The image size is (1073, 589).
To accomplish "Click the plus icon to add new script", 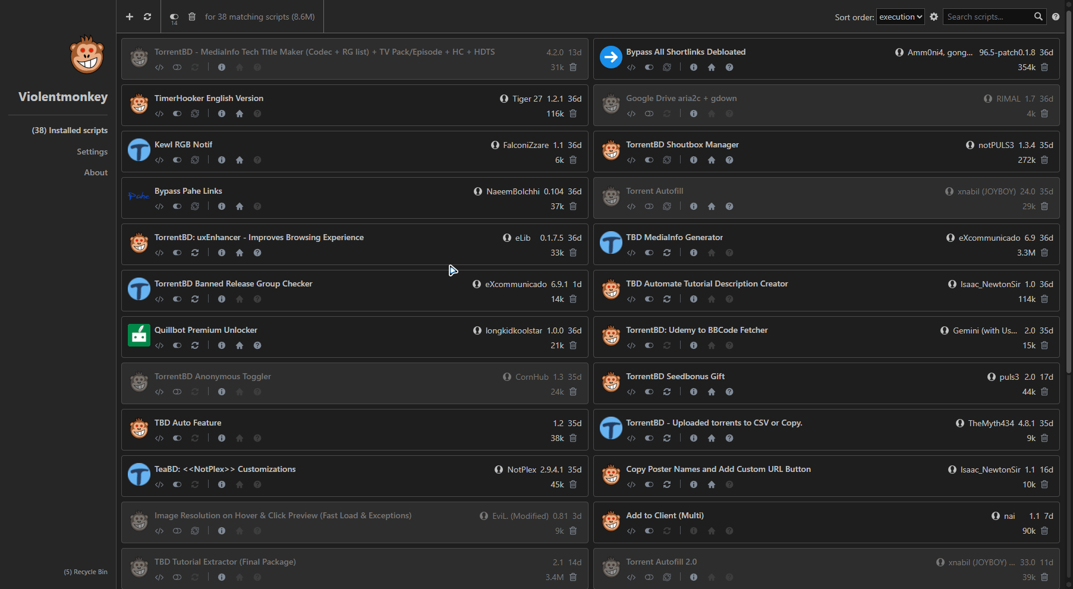I will (x=130, y=17).
